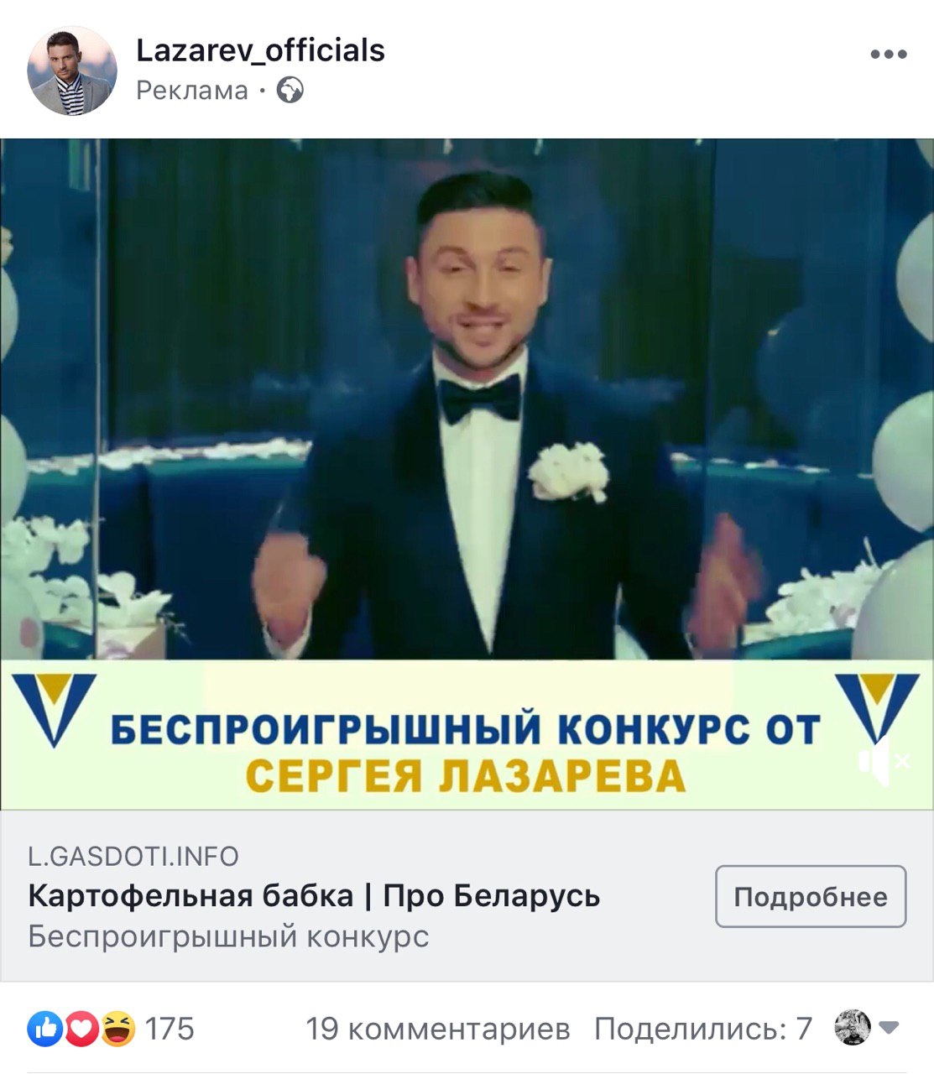Click the Реклама sponsored label
Image resolution: width=934 pixels, height=1074 pixels.
[192, 91]
